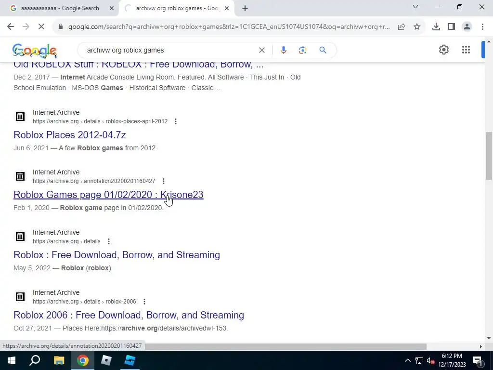Click the magnifier search button

coord(323,50)
